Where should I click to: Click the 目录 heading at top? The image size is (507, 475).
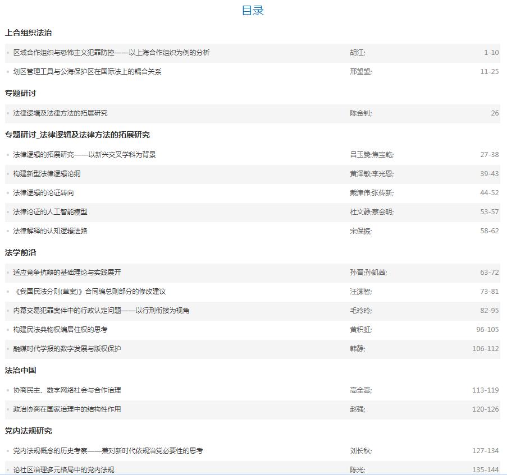point(253,10)
